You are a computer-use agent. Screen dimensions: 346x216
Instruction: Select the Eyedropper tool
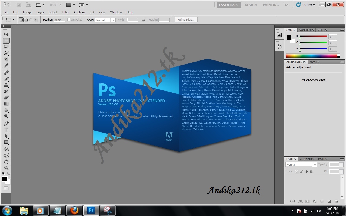click(6, 66)
